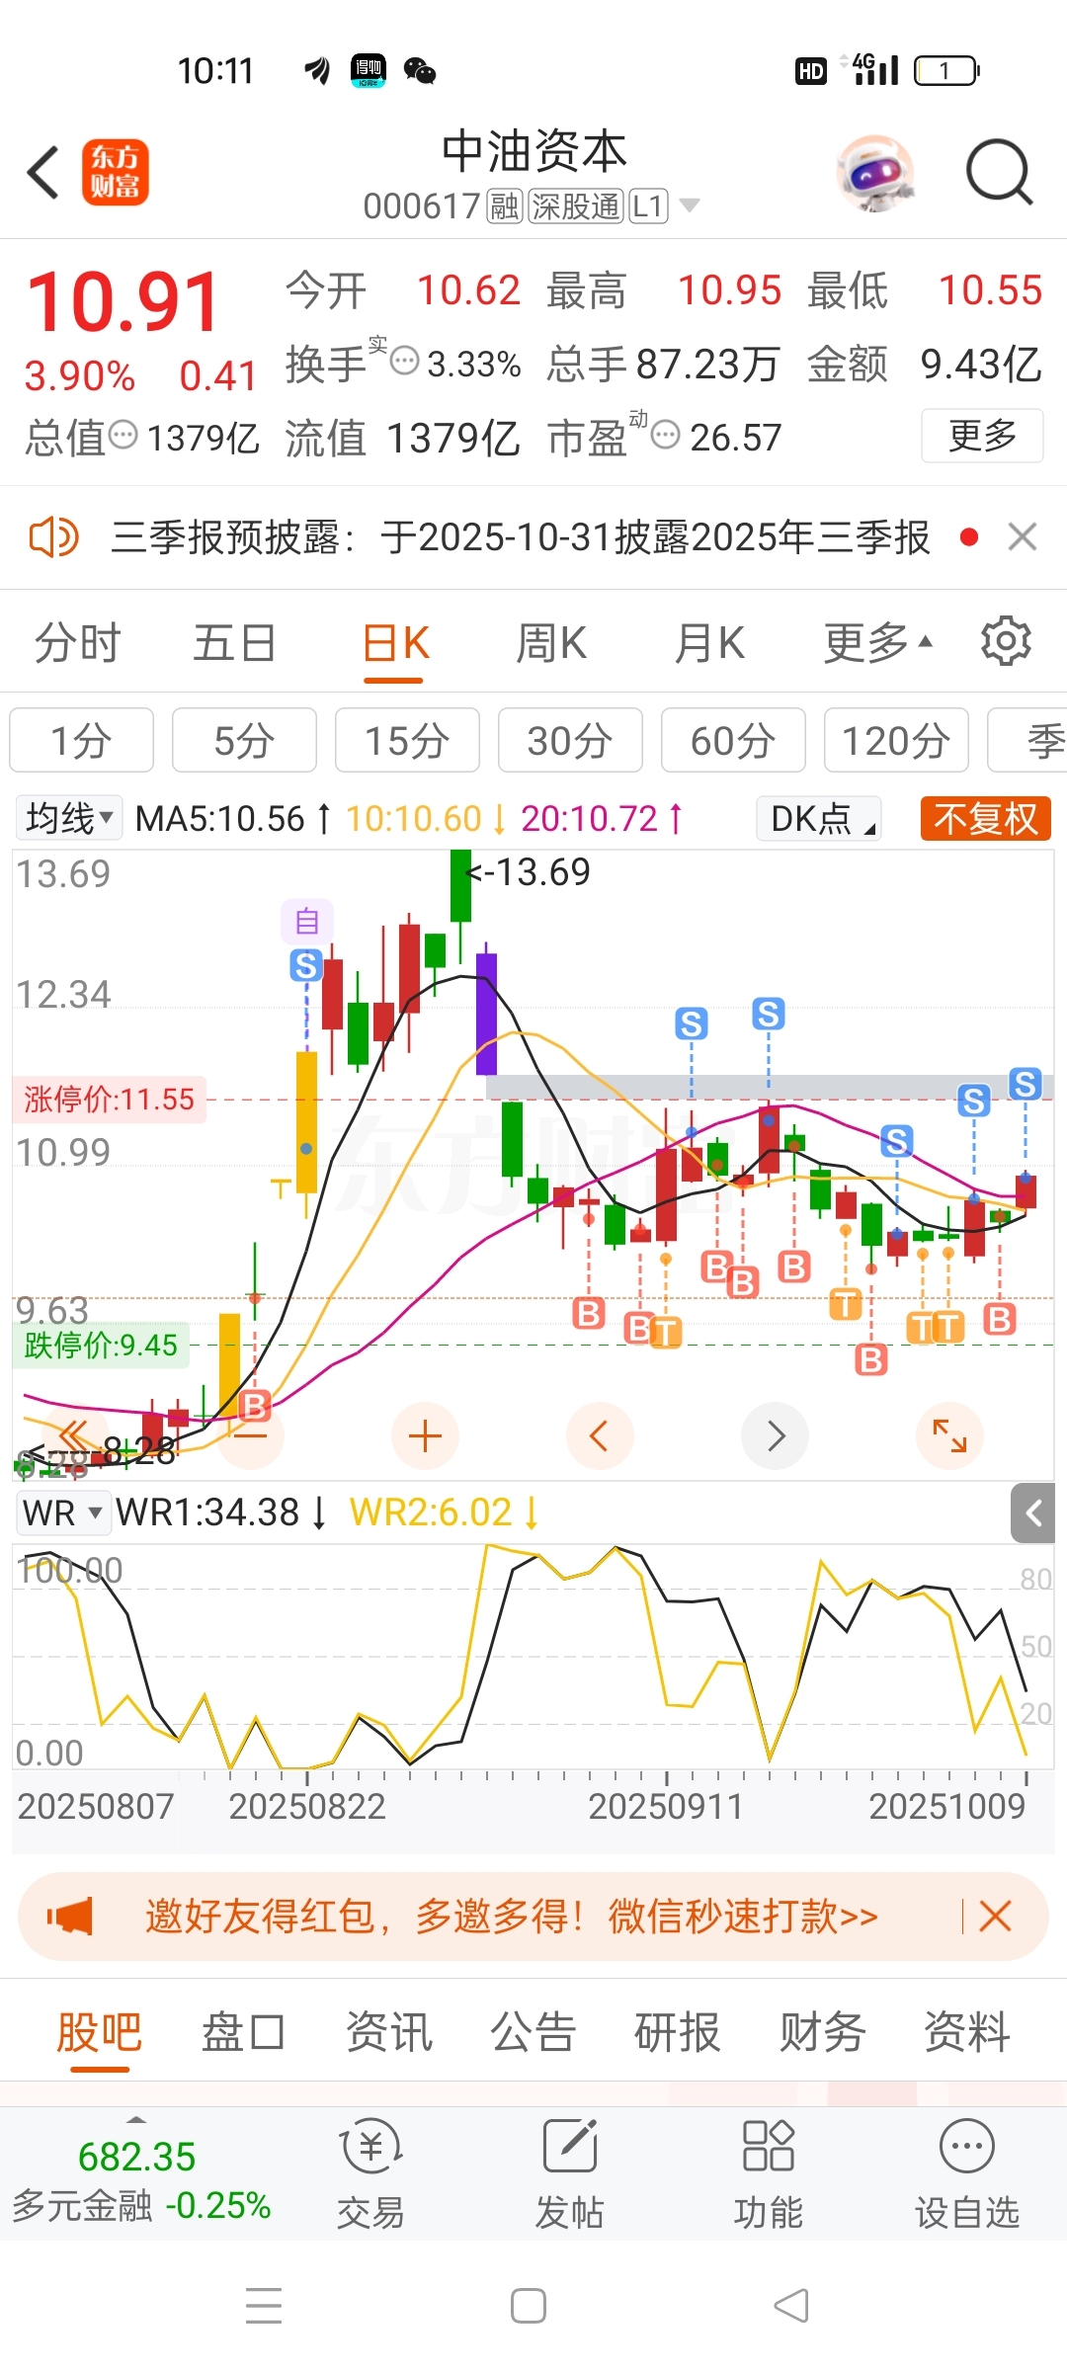Select the 公告 tab
Viewport: 1067px width, 2371px height.
click(x=533, y=2033)
